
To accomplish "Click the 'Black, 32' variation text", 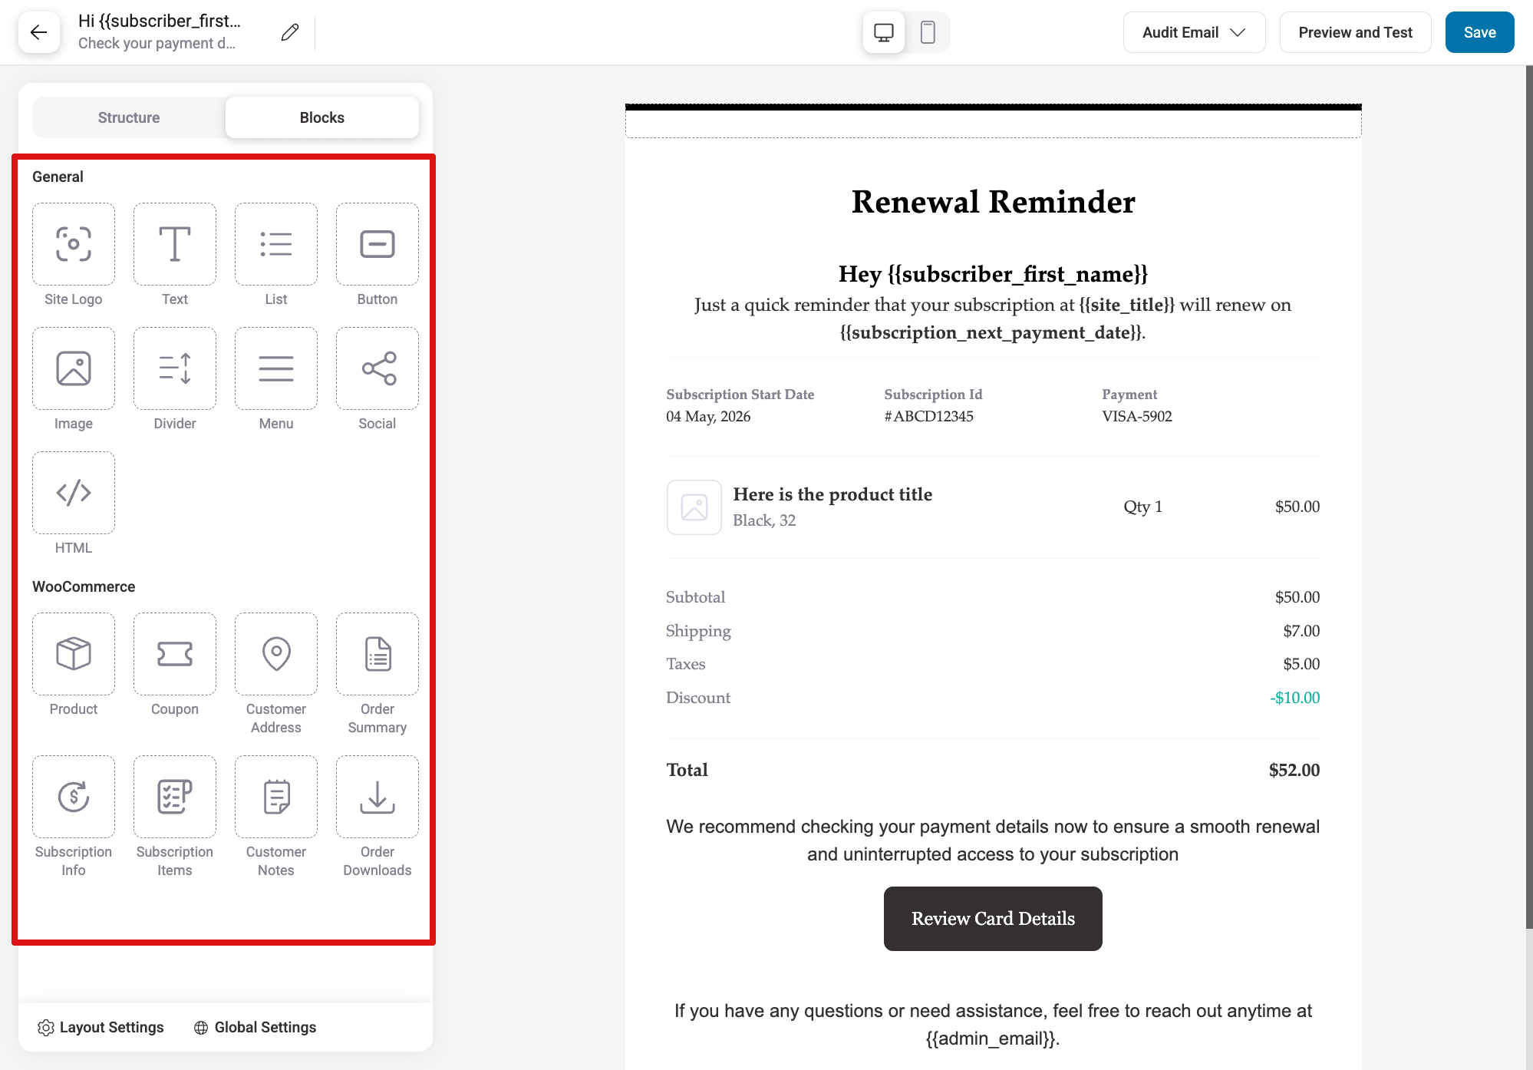I will 764,520.
